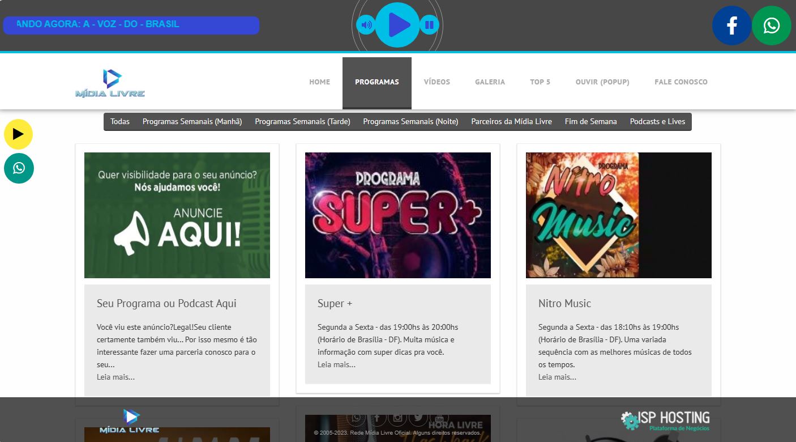The image size is (796, 442).
Task: Click the Mídia Livre logo
Action: [x=109, y=82]
